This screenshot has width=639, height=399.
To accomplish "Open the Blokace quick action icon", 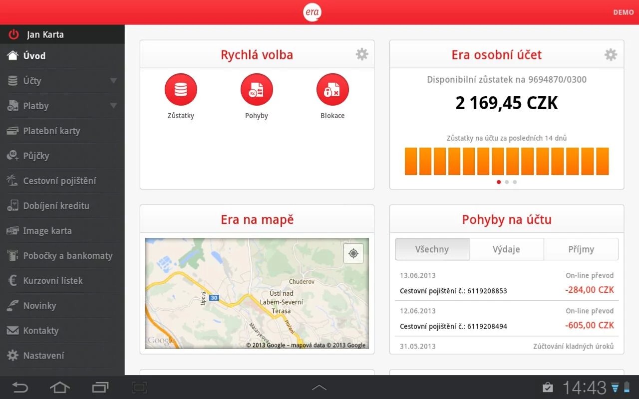I will tap(332, 90).
